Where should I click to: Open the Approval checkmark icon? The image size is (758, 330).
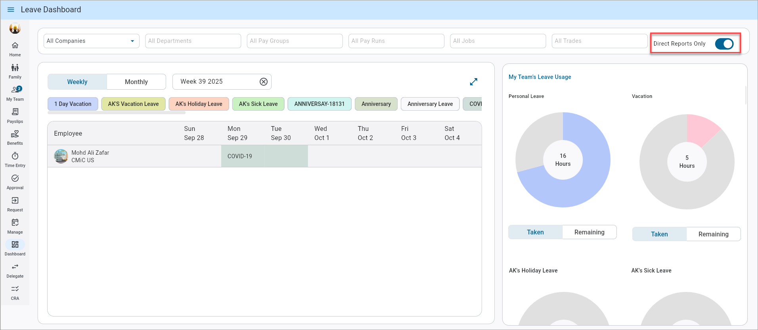point(15,178)
